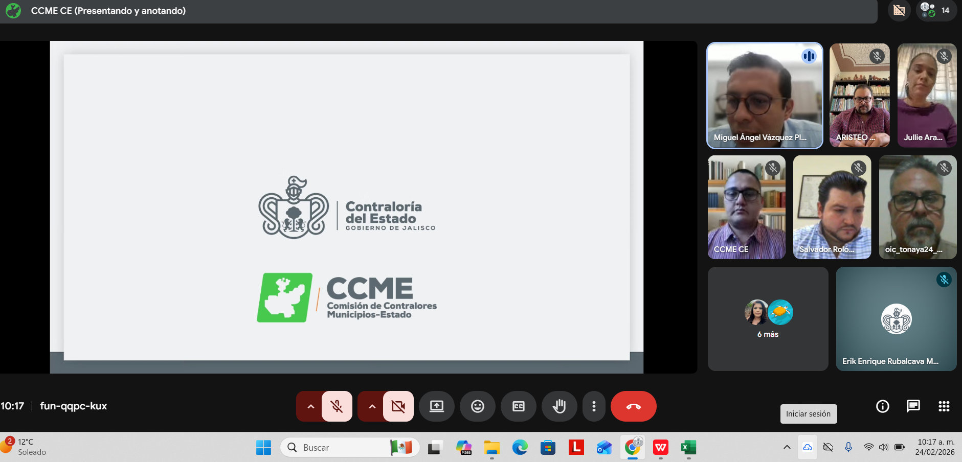Click the shared presentation slide

(x=347, y=207)
